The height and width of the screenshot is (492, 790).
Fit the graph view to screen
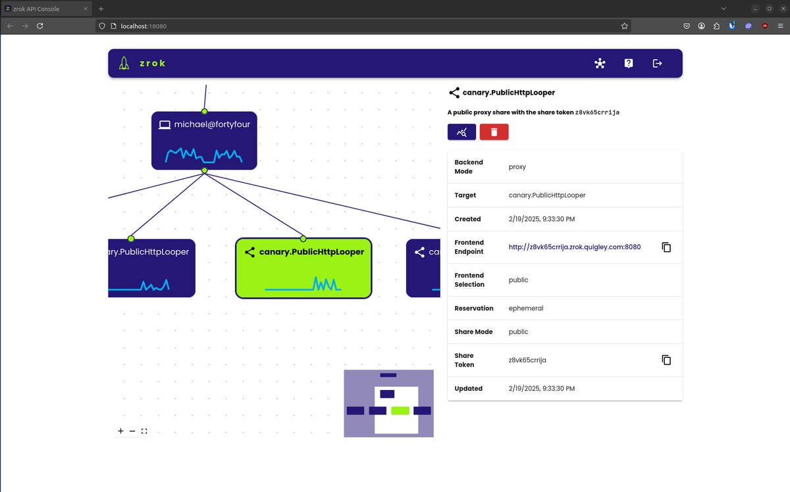click(144, 431)
